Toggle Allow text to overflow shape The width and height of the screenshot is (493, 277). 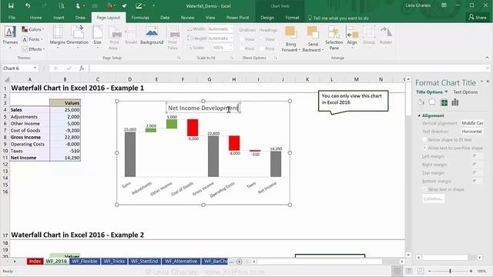click(x=424, y=148)
